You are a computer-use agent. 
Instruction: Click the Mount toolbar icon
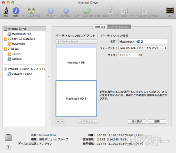point(51,11)
